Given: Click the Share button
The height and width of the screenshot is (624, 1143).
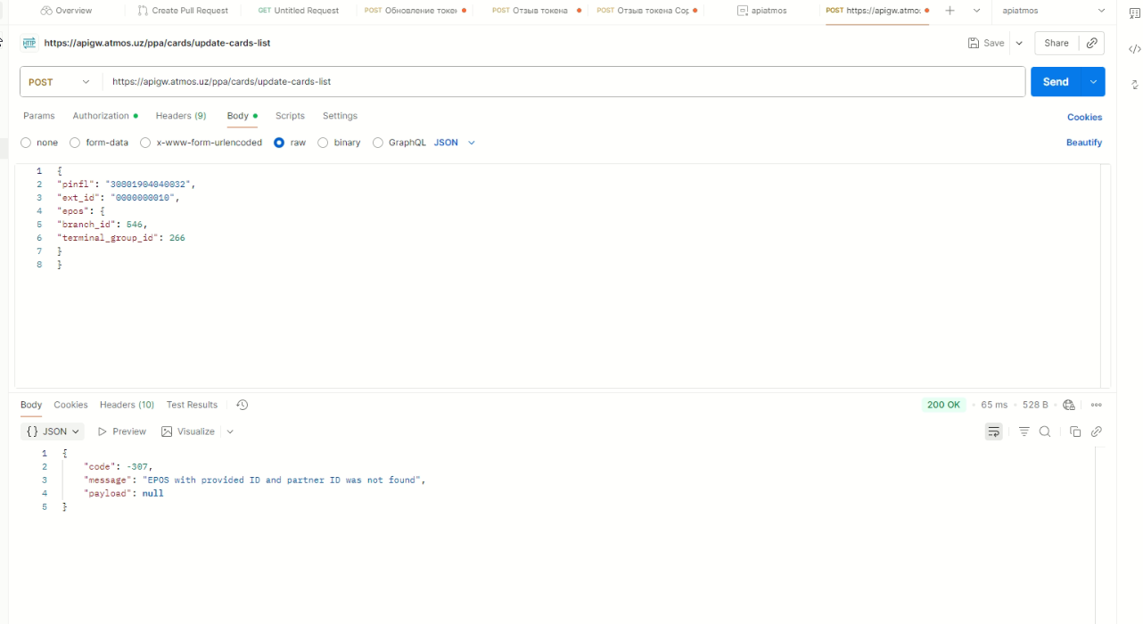Looking at the screenshot, I should pyautogui.click(x=1057, y=43).
